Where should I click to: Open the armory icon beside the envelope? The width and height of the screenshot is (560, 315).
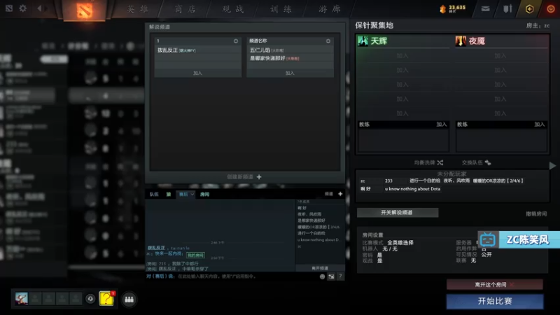507,9
